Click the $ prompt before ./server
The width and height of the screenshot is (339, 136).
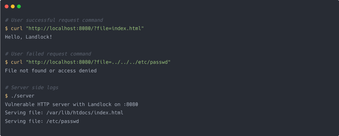pyautogui.click(x=6, y=96)
